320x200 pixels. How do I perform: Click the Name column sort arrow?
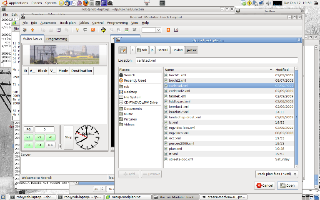(x=270, y=70)
